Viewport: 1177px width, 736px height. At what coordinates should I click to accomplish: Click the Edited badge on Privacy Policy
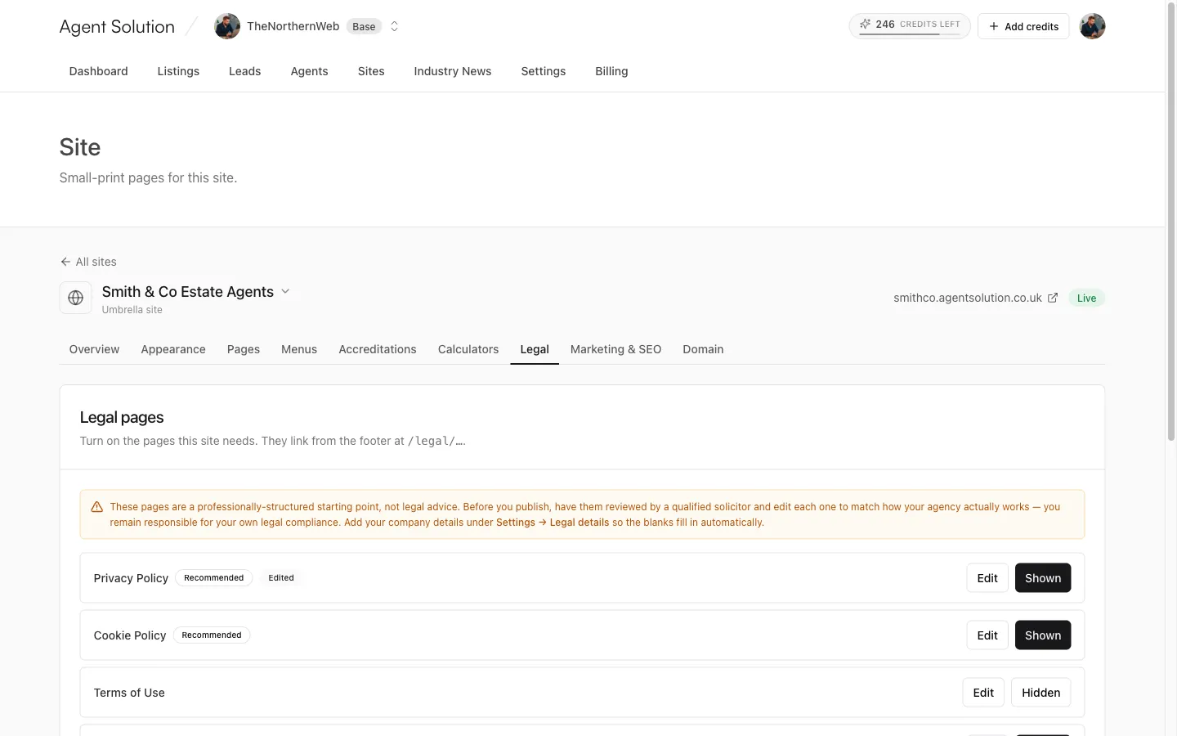281,578
